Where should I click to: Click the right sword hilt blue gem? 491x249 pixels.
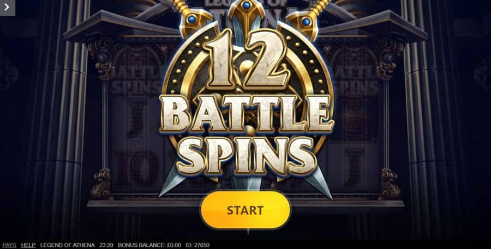click(306, 22)
